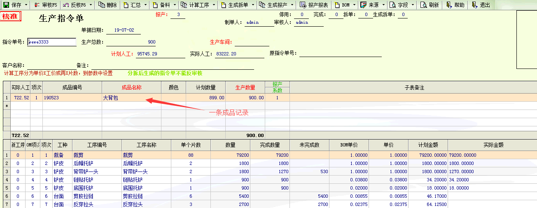Screen dimensions: 537x208
Task: Click the 成品名称 column header
Action: click(132, 87)
